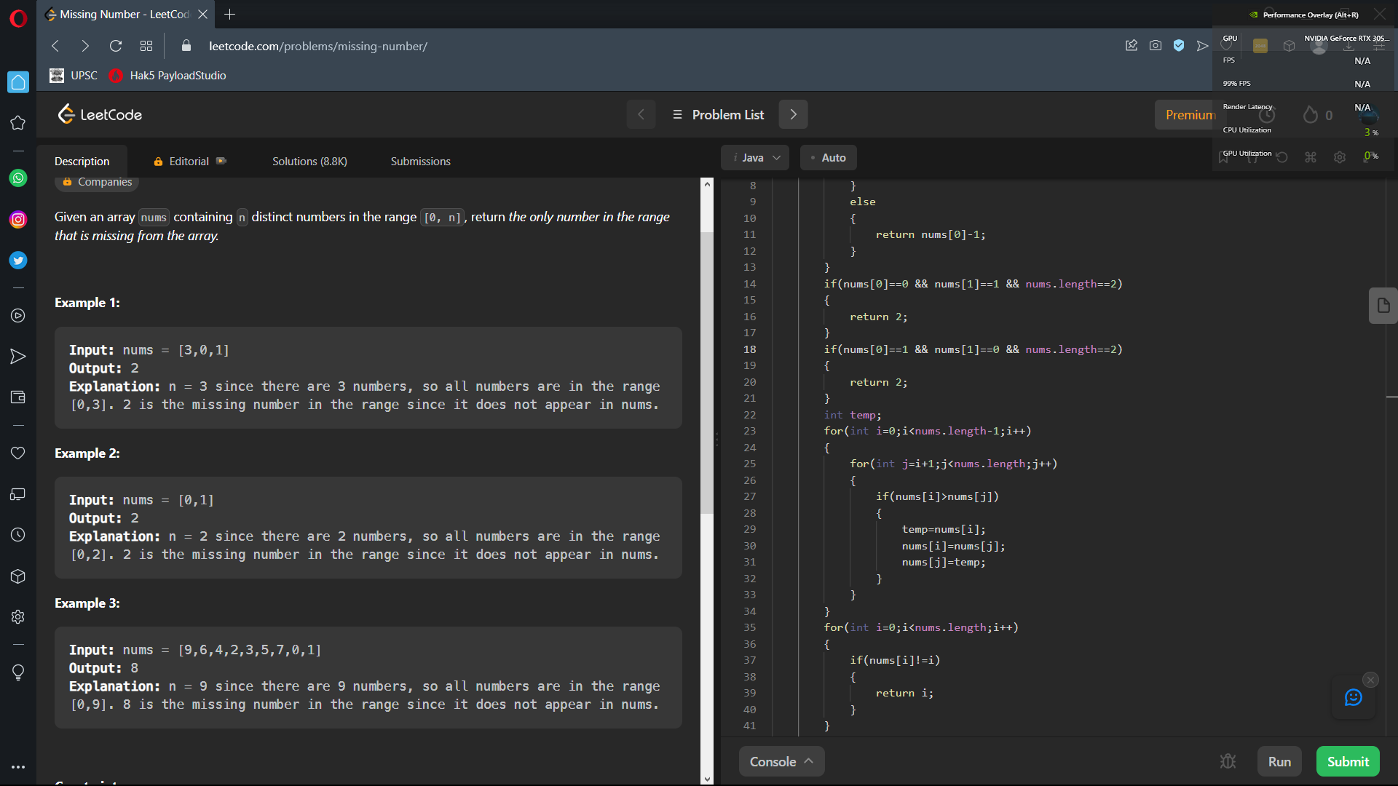
Task: Click the browser reload icon
Action: [x=115, y=46]
